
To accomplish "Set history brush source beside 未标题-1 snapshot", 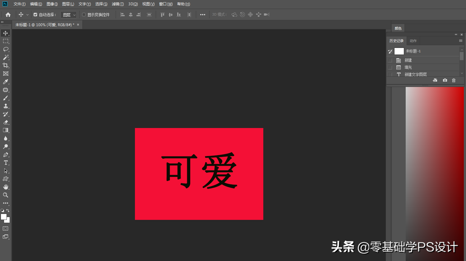I will (390, 51).
